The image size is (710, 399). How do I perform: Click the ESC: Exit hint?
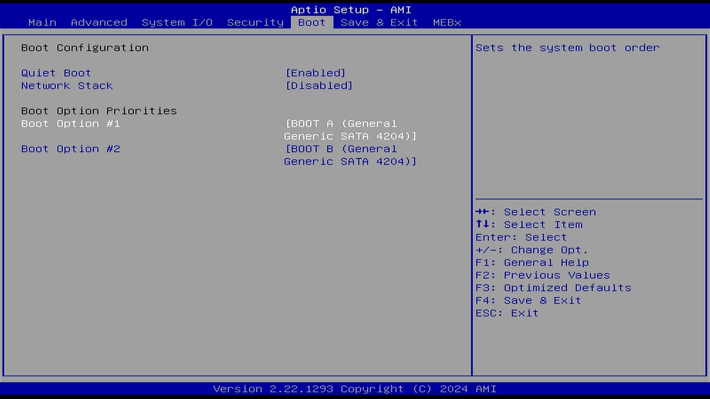pos(507,313)
